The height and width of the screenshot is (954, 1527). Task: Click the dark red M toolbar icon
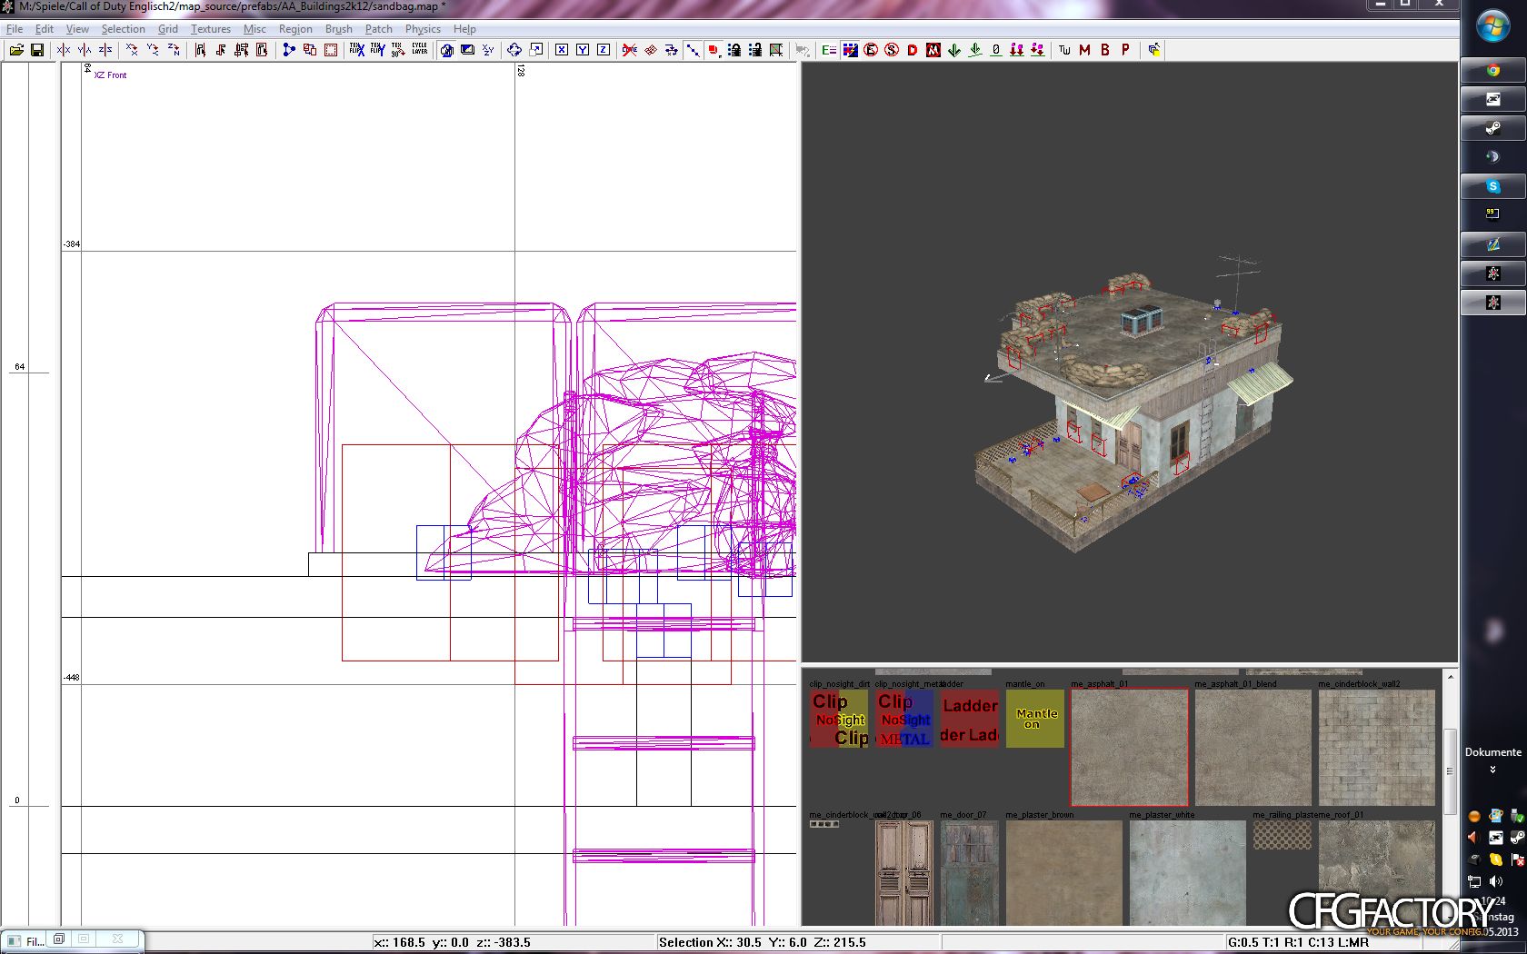[x=1084, y=50]
